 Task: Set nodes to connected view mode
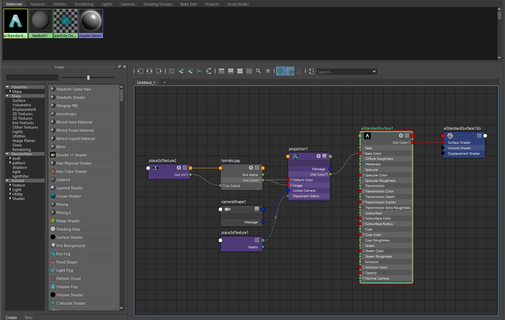pos(231,71)
